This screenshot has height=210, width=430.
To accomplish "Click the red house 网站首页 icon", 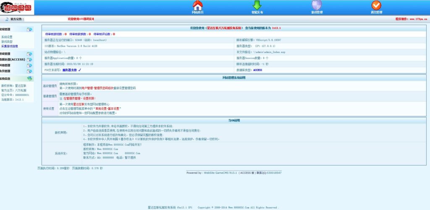I will pyautogui.click(x=197, y=5).
